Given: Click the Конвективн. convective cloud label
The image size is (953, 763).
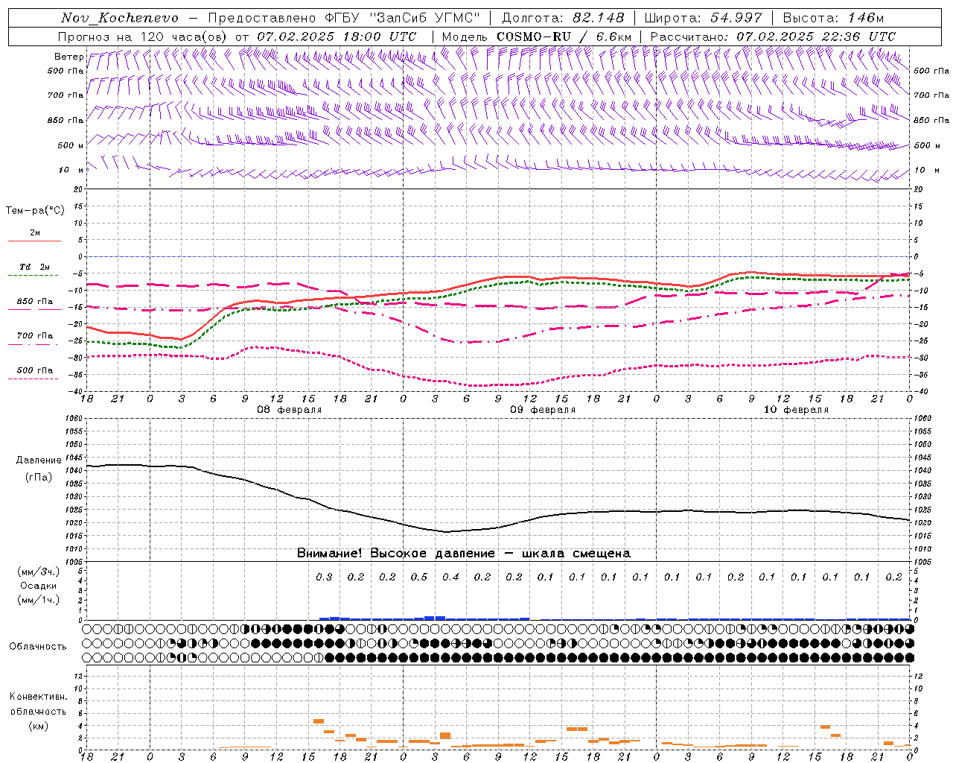Looking at the screenshot, I should tap(38, 697).
